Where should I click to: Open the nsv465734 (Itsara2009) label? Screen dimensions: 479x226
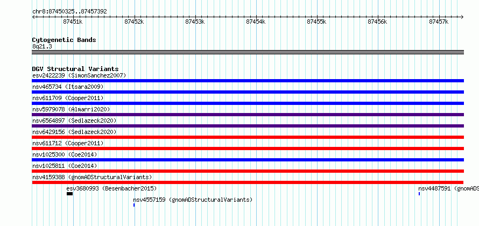click(68, 87)
